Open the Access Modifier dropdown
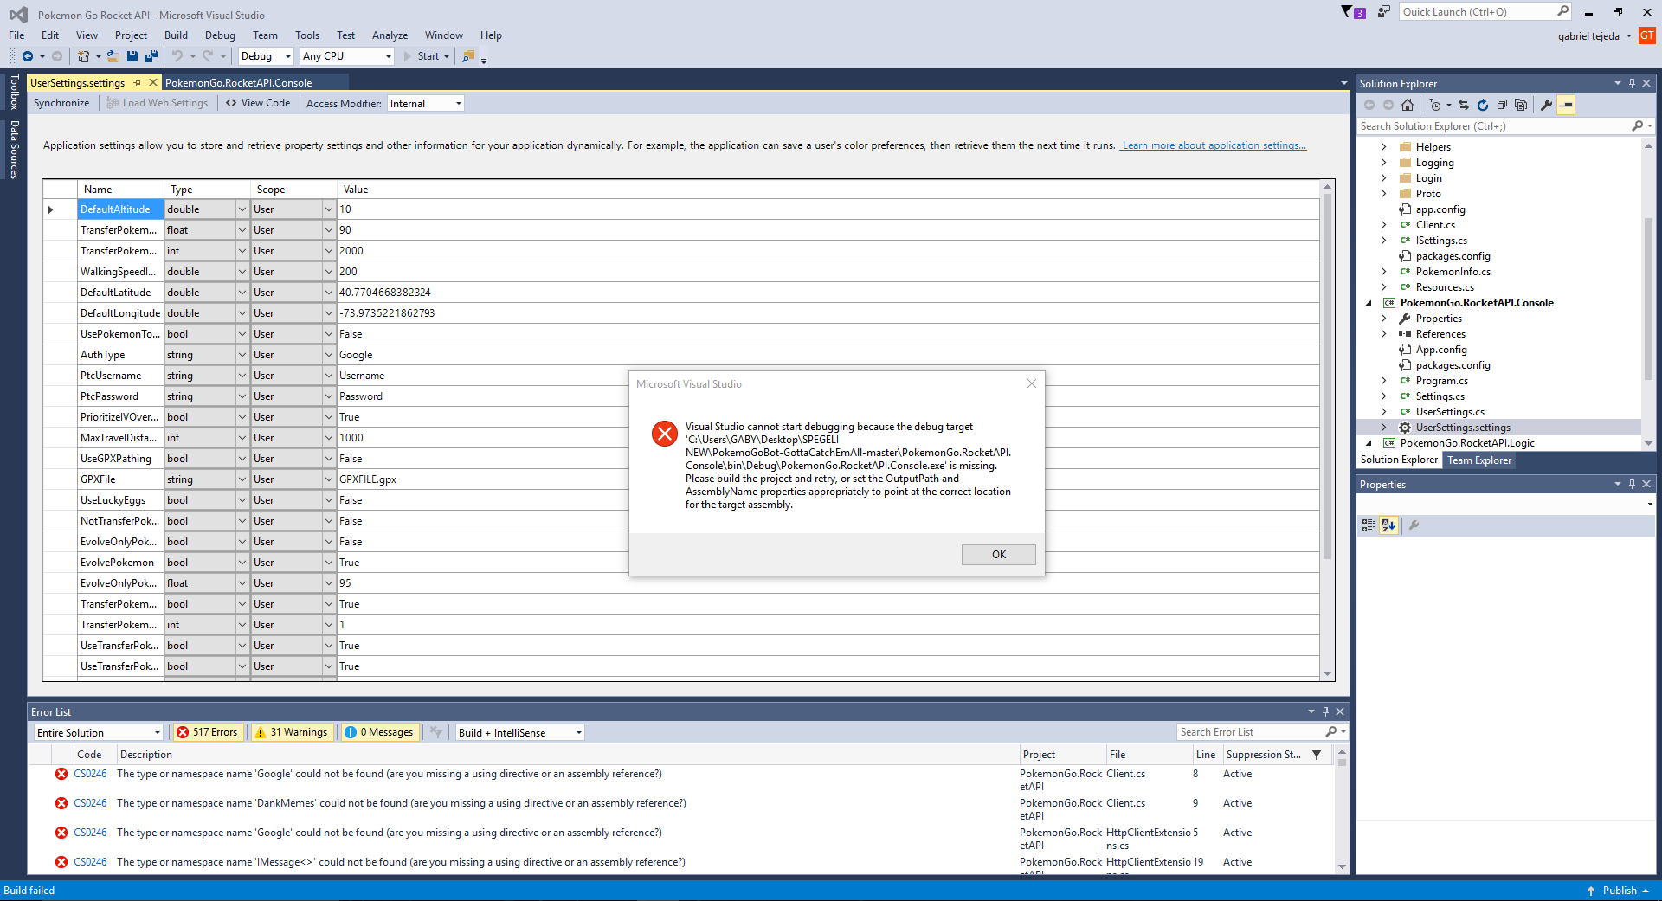 [x=426, y=104]
